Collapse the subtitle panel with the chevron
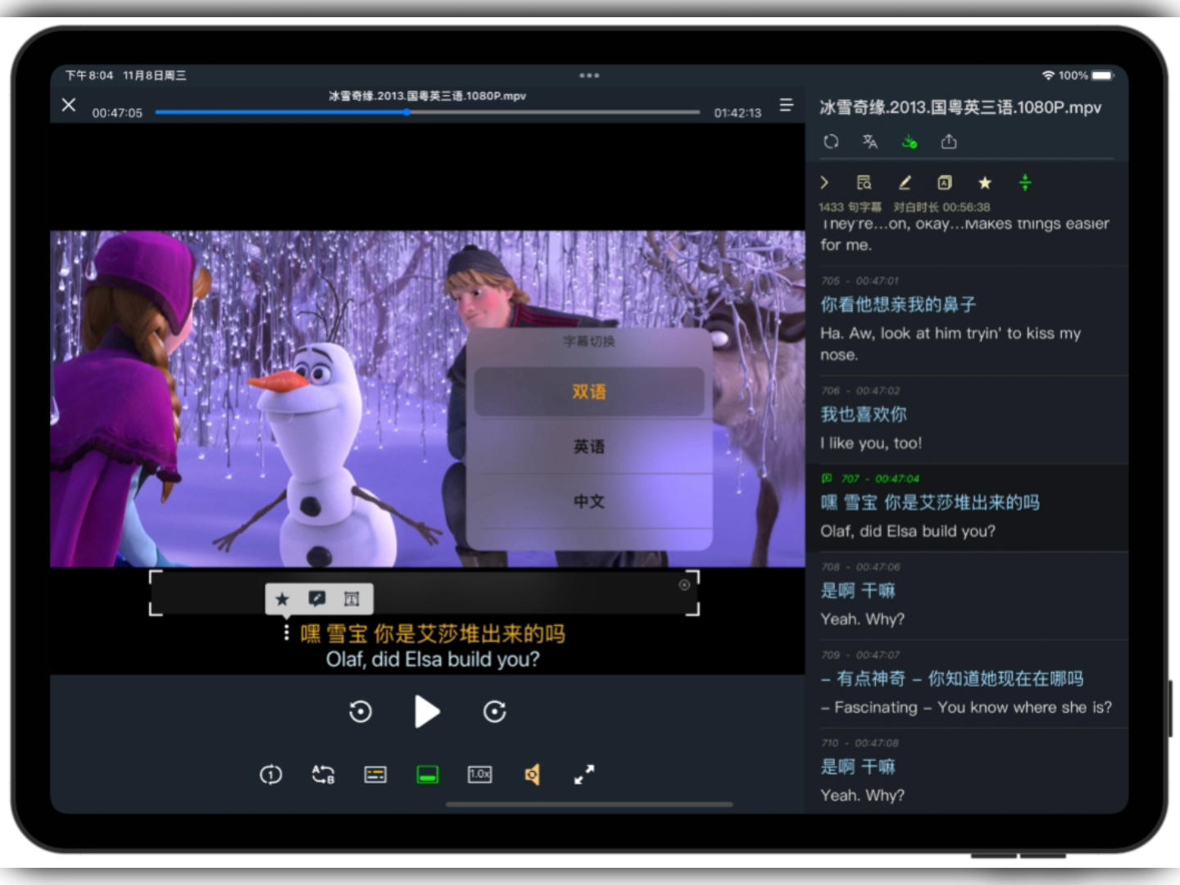Image resolution: width=1180 pixels, height=885 pixels. click(824, 183)
